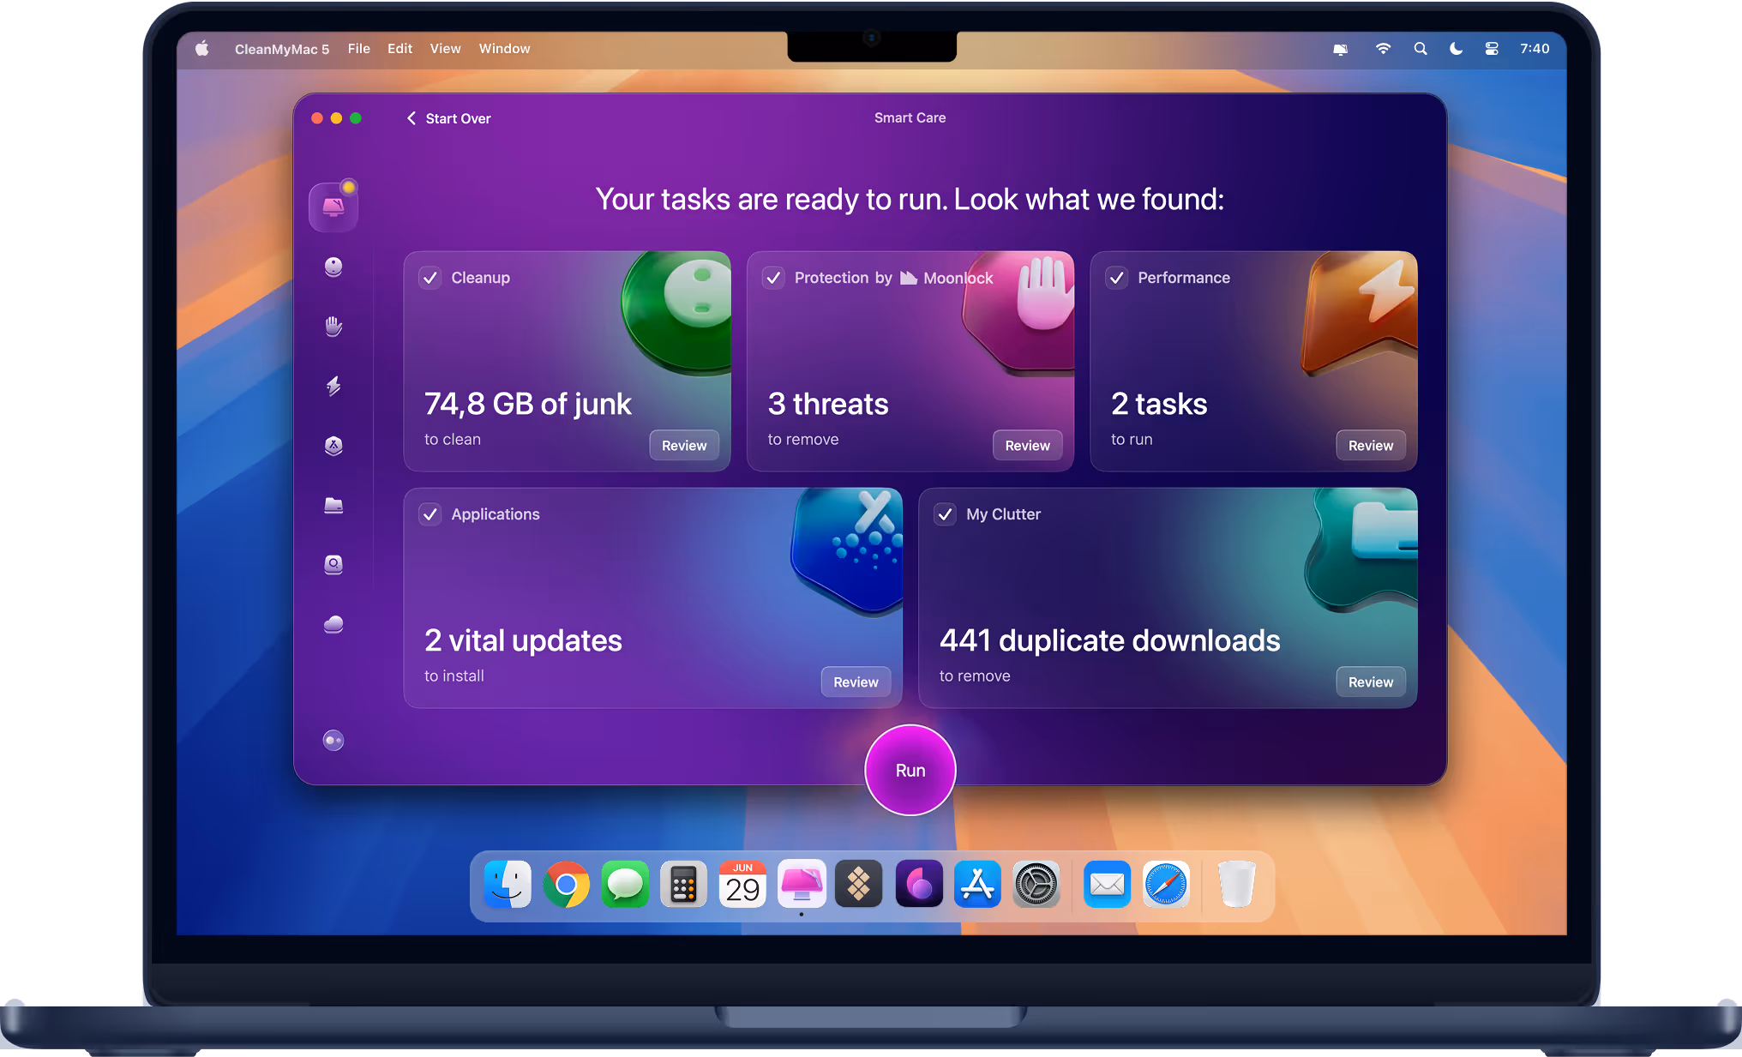Open Calculator from the dock
Image resolution: width=1742 pixels, height=1057 pixels.
[683, 885]
